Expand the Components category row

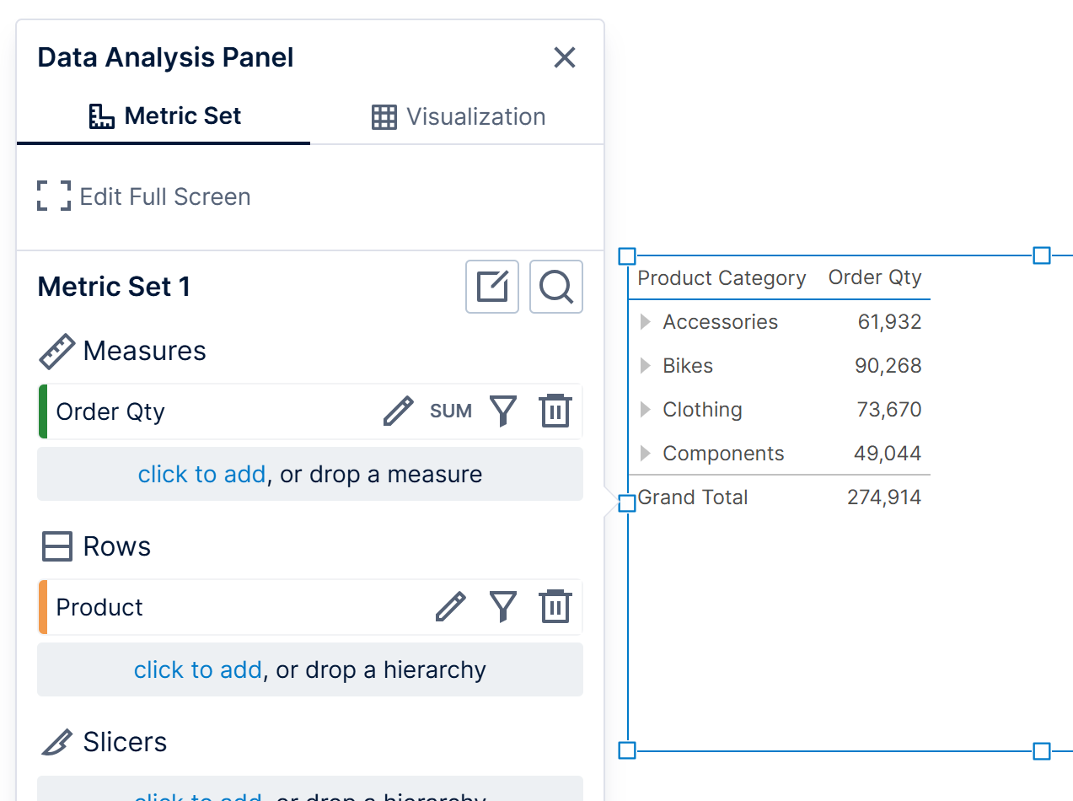[646, 453]
